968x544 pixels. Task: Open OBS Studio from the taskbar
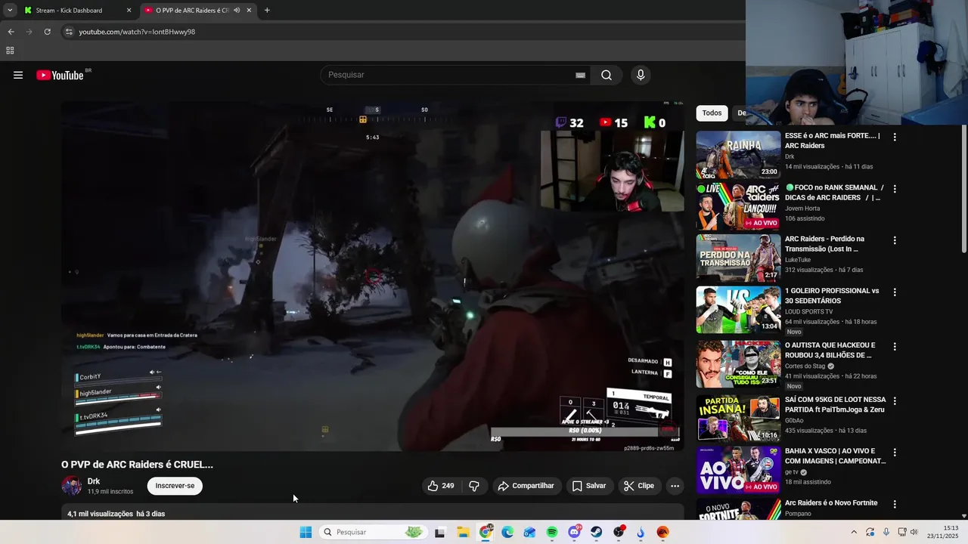(x=619, y=532)
